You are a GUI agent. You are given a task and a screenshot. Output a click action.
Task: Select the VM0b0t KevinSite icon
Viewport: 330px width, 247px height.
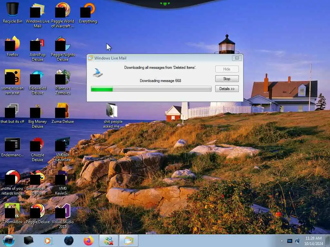pos(63,149)
